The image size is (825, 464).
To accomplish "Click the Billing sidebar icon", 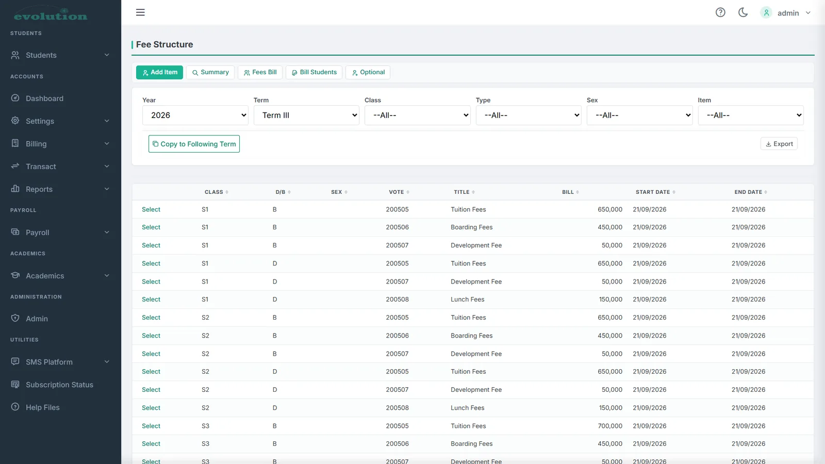I will pyautogui.click(x=15, y=143).
